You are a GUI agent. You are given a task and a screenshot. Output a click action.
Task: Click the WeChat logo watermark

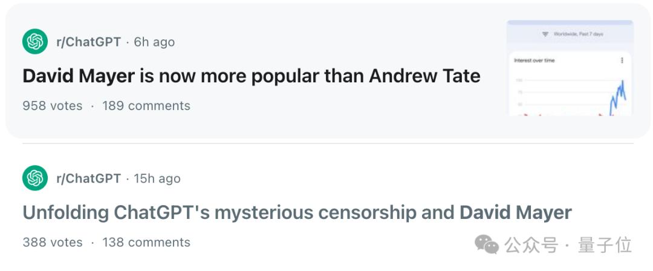[487, 244]
